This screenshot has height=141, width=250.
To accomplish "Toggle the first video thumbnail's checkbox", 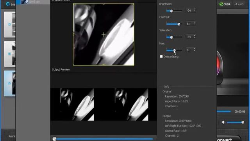I will pyautogui.click(x=9, y=24).
